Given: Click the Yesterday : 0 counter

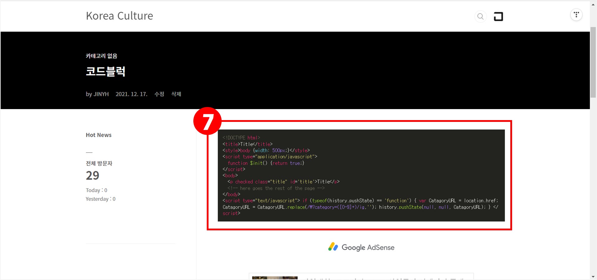Looking at the screenshot, I should pyautogui.click(x=101, y=199).
